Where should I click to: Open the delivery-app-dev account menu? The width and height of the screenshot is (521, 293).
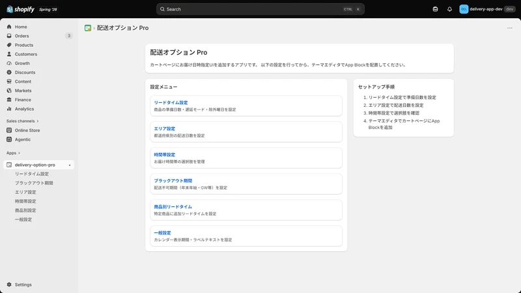(487, 9)
